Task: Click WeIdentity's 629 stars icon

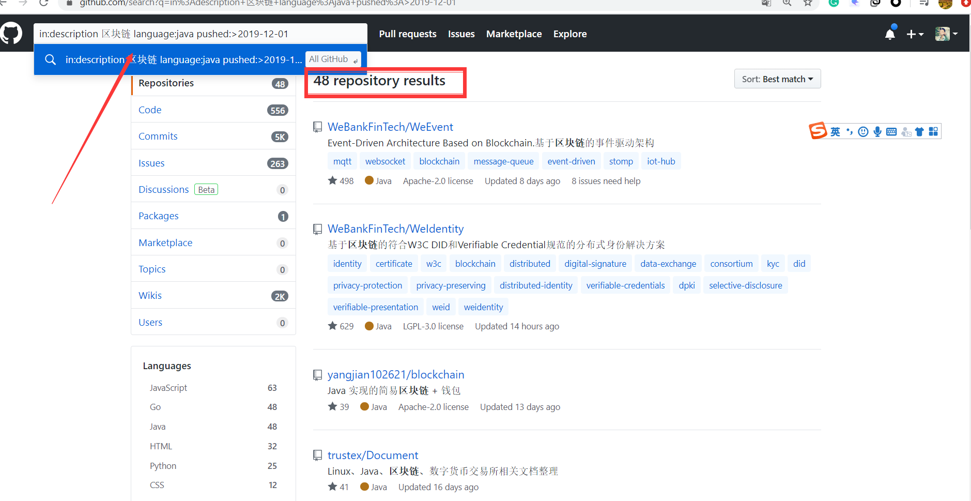Action: coord(332,326)
